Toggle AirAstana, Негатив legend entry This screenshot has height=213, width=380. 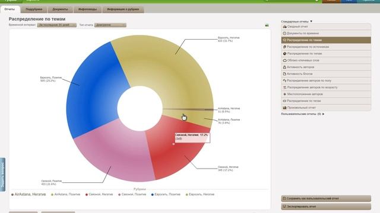click(28, 195)
